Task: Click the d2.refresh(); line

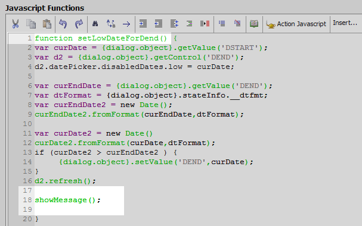Action: pyautogui.click(x=65, y=181)
